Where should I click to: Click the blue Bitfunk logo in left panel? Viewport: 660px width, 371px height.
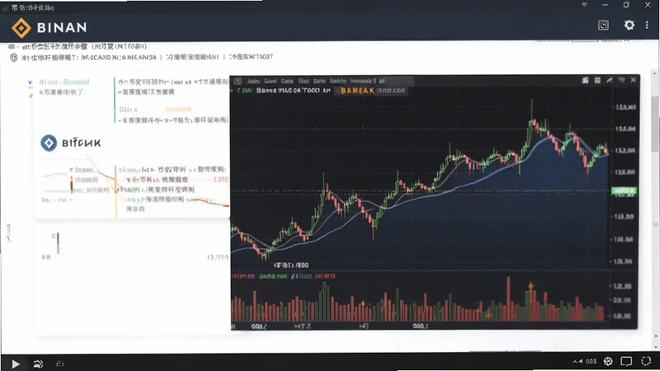pos(49,143)
